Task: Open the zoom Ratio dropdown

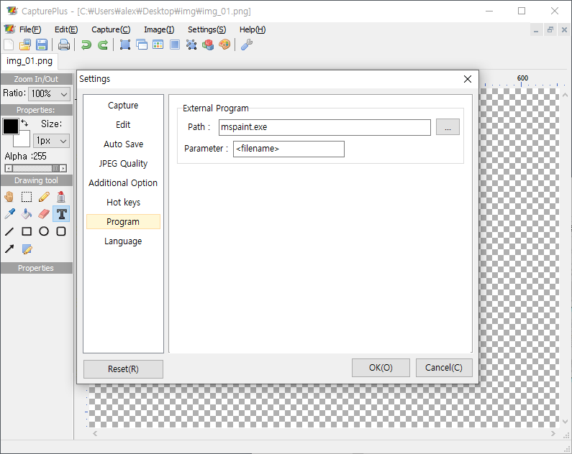Action: click(x=50, y=94)
